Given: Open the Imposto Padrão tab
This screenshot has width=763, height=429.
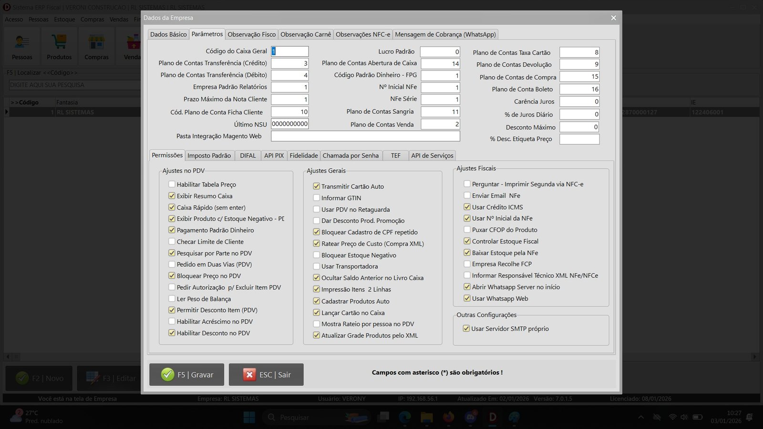Looking at the screenshot, I should [x=209, y=155].
